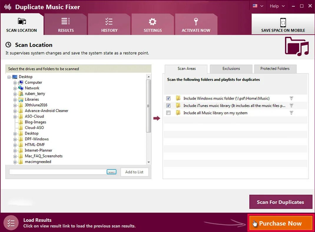
Task: Select the Internet-Planner folder
Action: (x=38, y=150)
